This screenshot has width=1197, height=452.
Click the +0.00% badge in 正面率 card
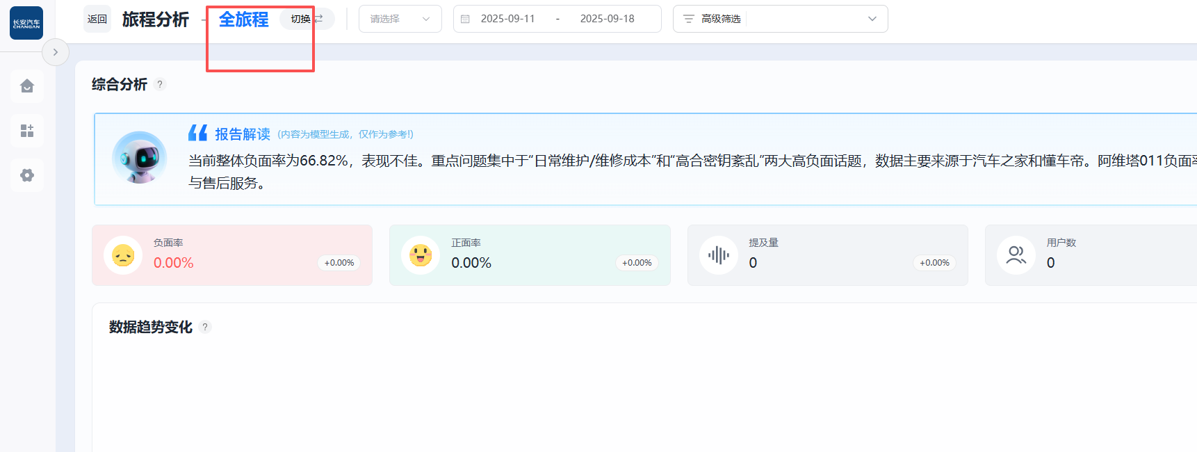pos(637,263)
